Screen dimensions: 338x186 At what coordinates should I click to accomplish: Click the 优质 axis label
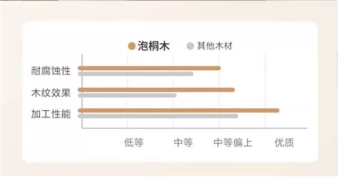(x=284, y=143)
